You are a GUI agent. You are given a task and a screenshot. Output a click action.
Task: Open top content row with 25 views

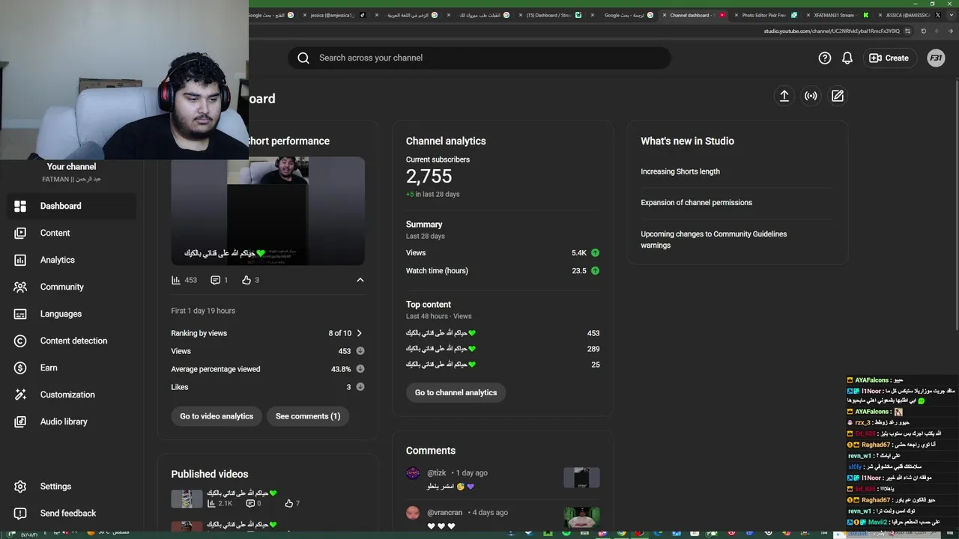503,365
